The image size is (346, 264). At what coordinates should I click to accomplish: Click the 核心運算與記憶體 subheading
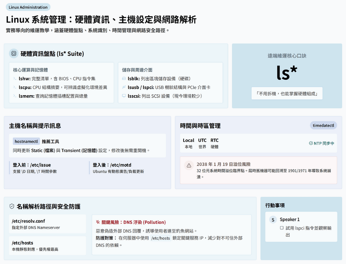coord(30,70)
